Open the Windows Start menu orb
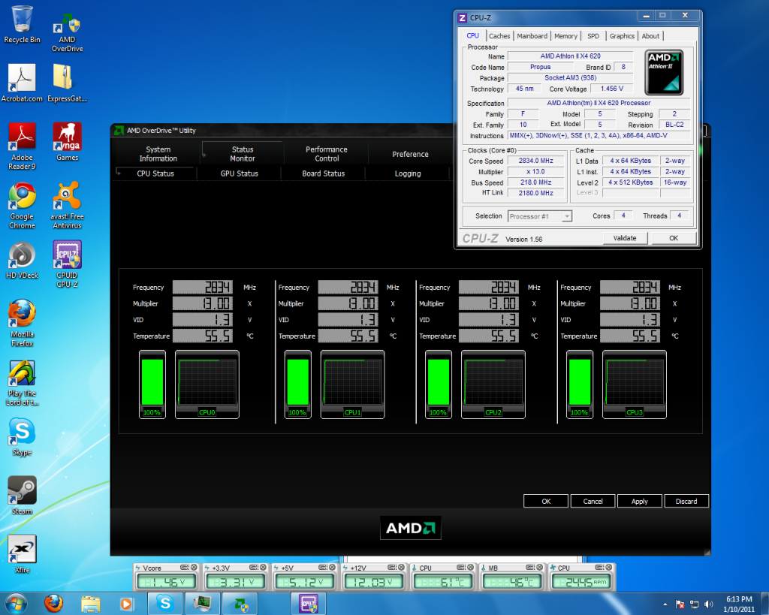Viewport: 769px width, 615px height. pyautogui.click(x=17, y=604)
